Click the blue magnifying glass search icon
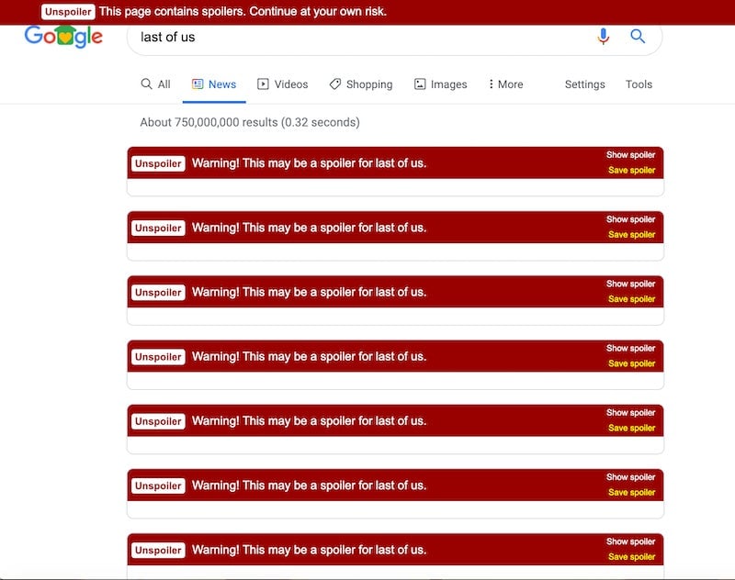 [638, 38]
